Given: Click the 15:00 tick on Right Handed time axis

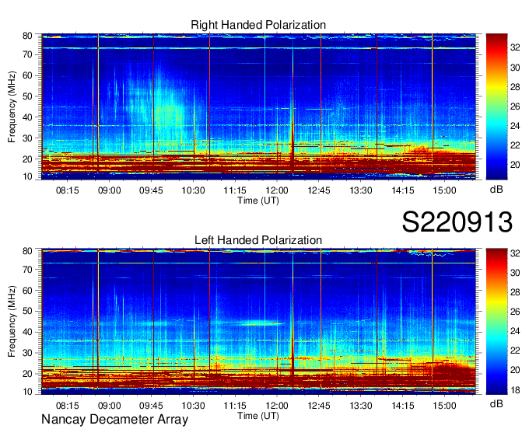Looking at the screenshot, I should (x=445, y=190).
